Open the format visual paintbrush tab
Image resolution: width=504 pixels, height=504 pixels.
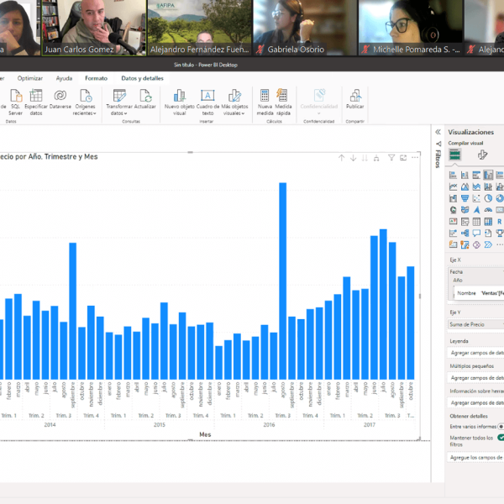(483, 155)
